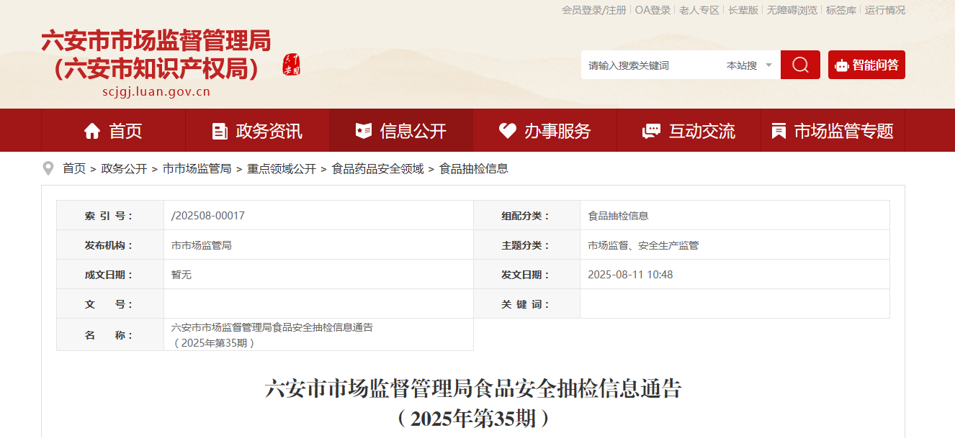Go to 会员登录/注册 link
The width and height of the screenshot is (955, 438).
[594, 10]
